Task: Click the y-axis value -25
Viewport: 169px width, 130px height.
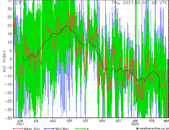Action: click(9, 101)
